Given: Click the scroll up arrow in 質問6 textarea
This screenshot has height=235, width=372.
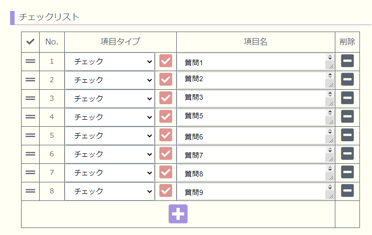Looking at the screenshot, I should pyautogui.click(x=330, y=130).
